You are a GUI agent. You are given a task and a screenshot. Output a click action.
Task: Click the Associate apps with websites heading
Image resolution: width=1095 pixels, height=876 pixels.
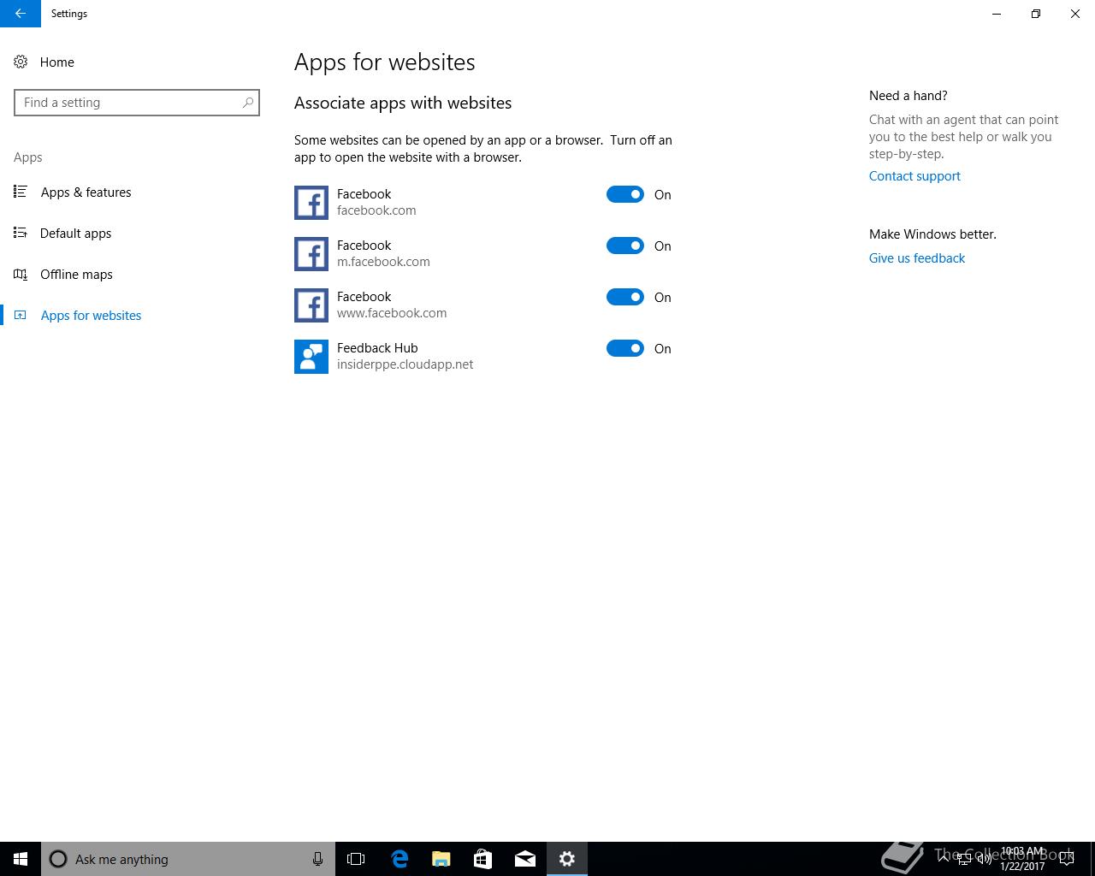click(x=403, y=103)
